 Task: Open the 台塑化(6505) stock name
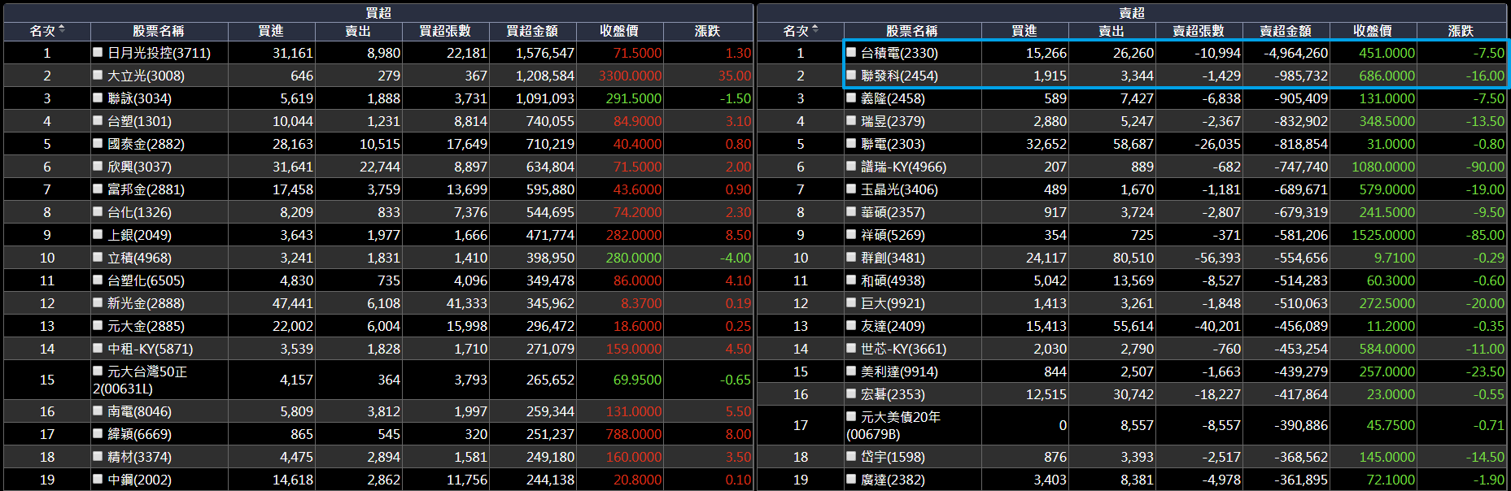click(x=146, y=280)
